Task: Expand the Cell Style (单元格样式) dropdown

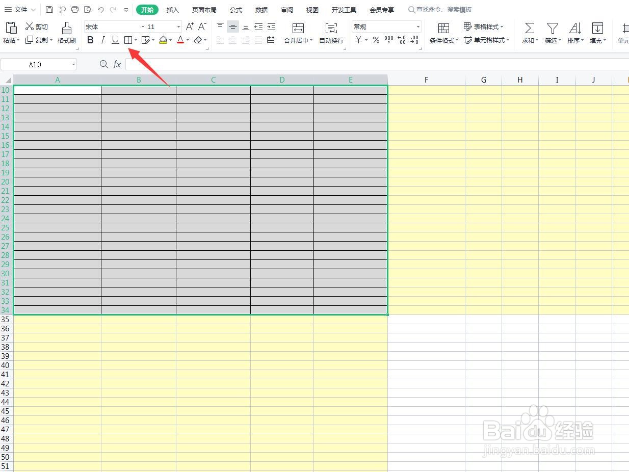Action: [508, 40]
